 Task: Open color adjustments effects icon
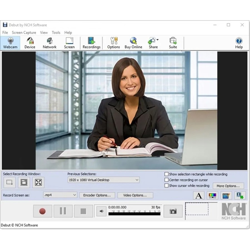point(212,196)
